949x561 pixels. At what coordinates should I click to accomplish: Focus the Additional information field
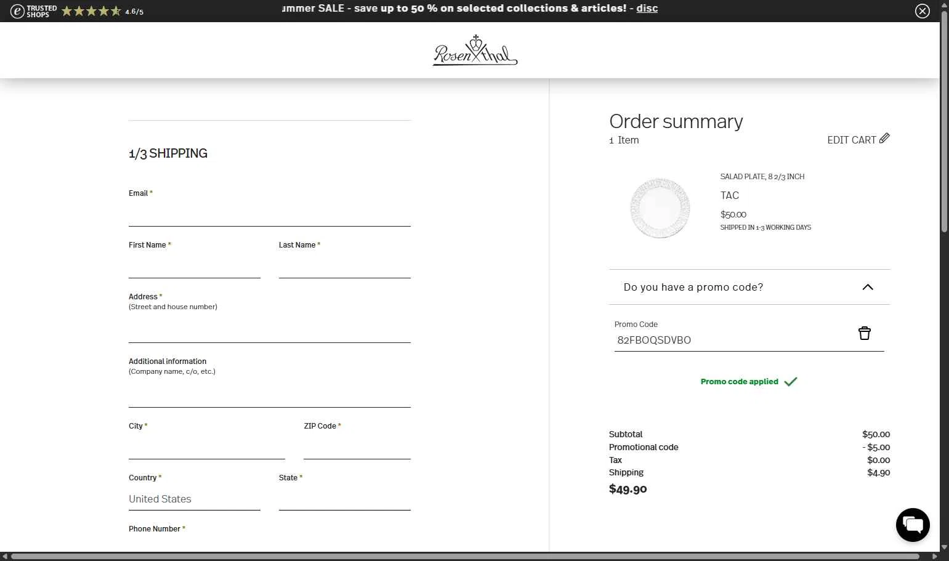pyautogui.click(x=270, y=394)
